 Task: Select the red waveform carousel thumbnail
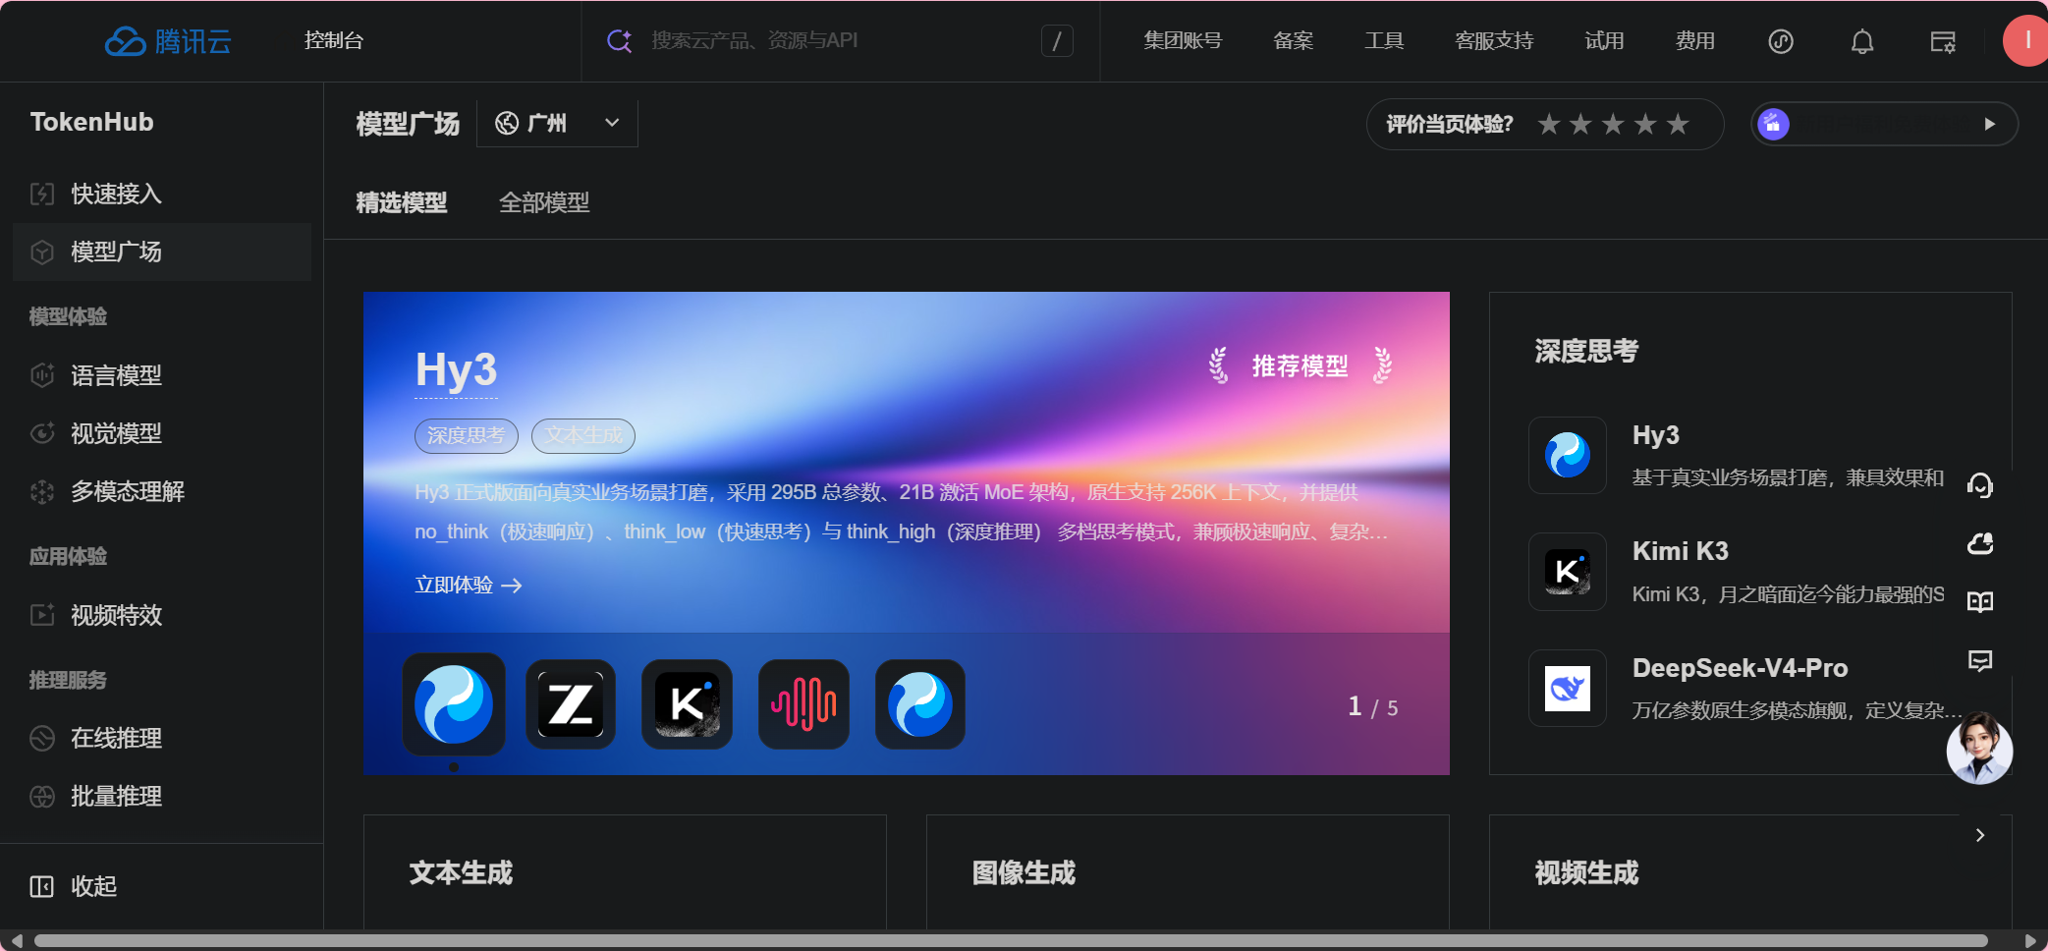pyautogui.click(x=804, y=704)
